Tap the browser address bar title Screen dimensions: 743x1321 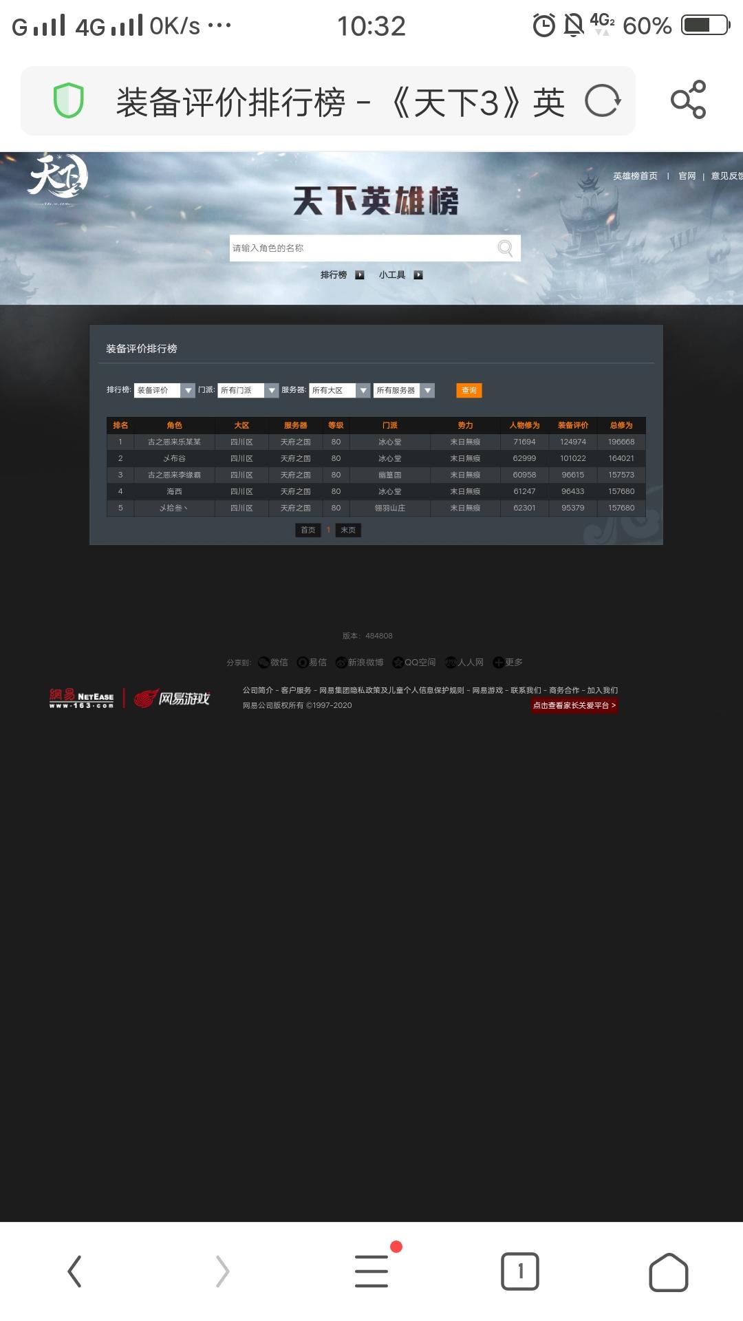(x=341, y=103)
